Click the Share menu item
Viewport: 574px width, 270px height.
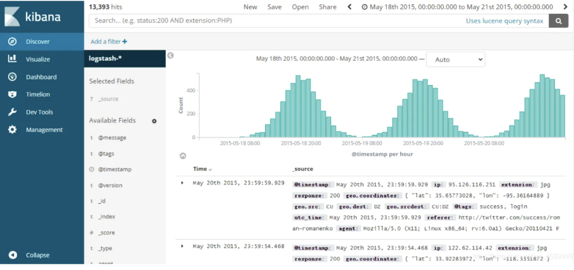327,7
